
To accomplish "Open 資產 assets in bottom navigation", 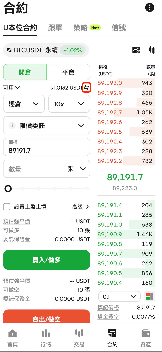I will [146, 338].
